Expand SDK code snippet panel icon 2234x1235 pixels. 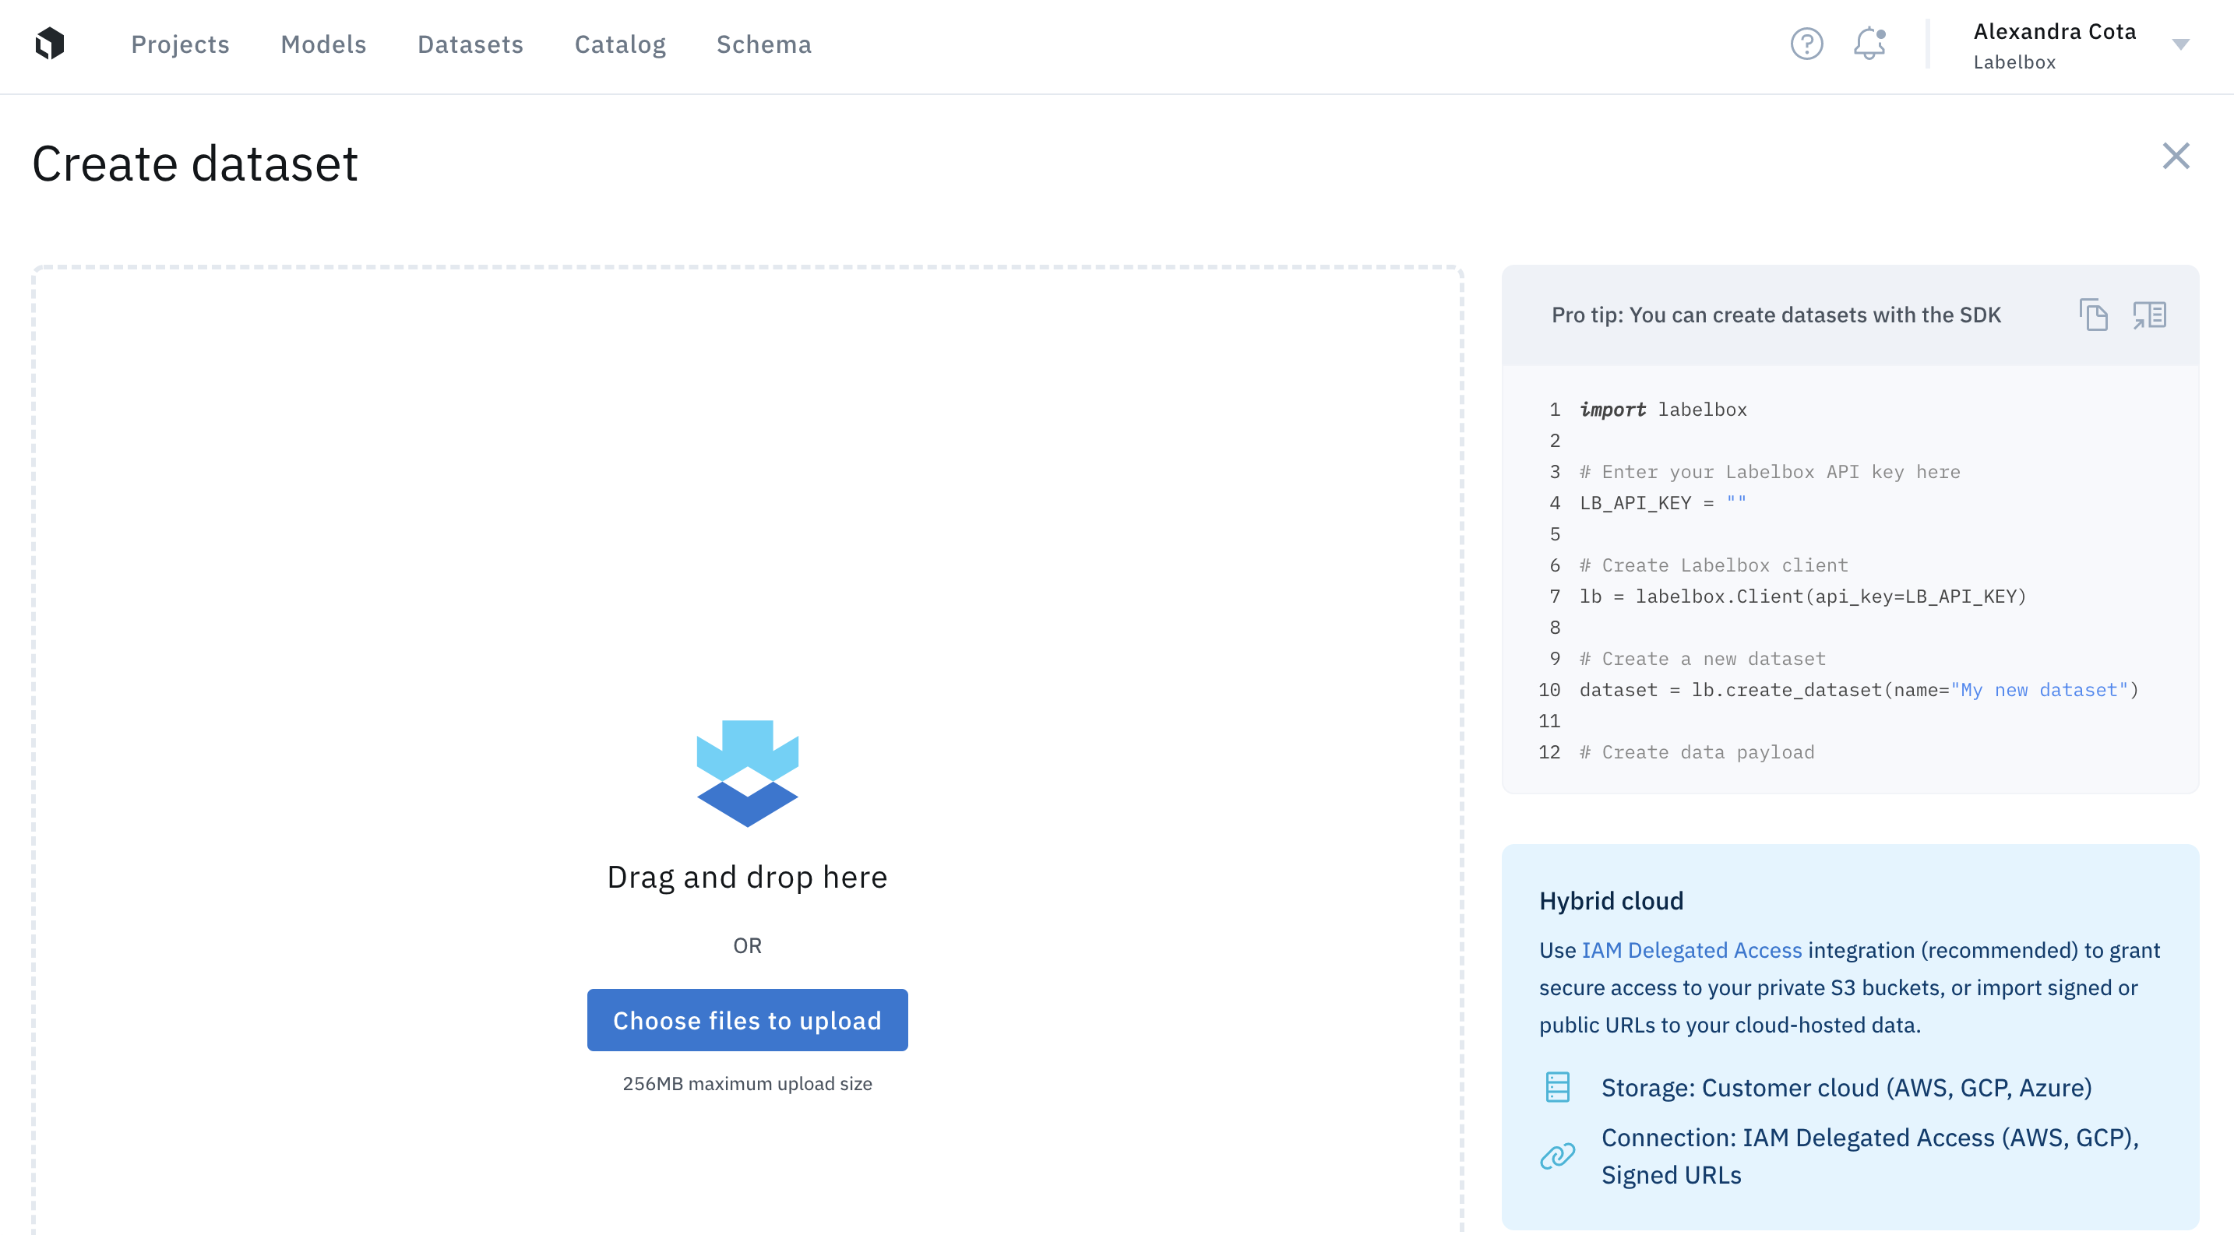tap(2149, 315)
